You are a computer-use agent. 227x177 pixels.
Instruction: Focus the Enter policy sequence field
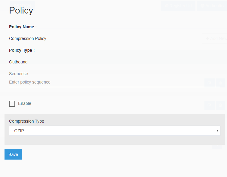[x=115, y=82]
